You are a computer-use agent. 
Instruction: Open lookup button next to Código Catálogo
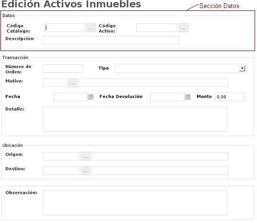pyautogui.click(x=91, y=28)
